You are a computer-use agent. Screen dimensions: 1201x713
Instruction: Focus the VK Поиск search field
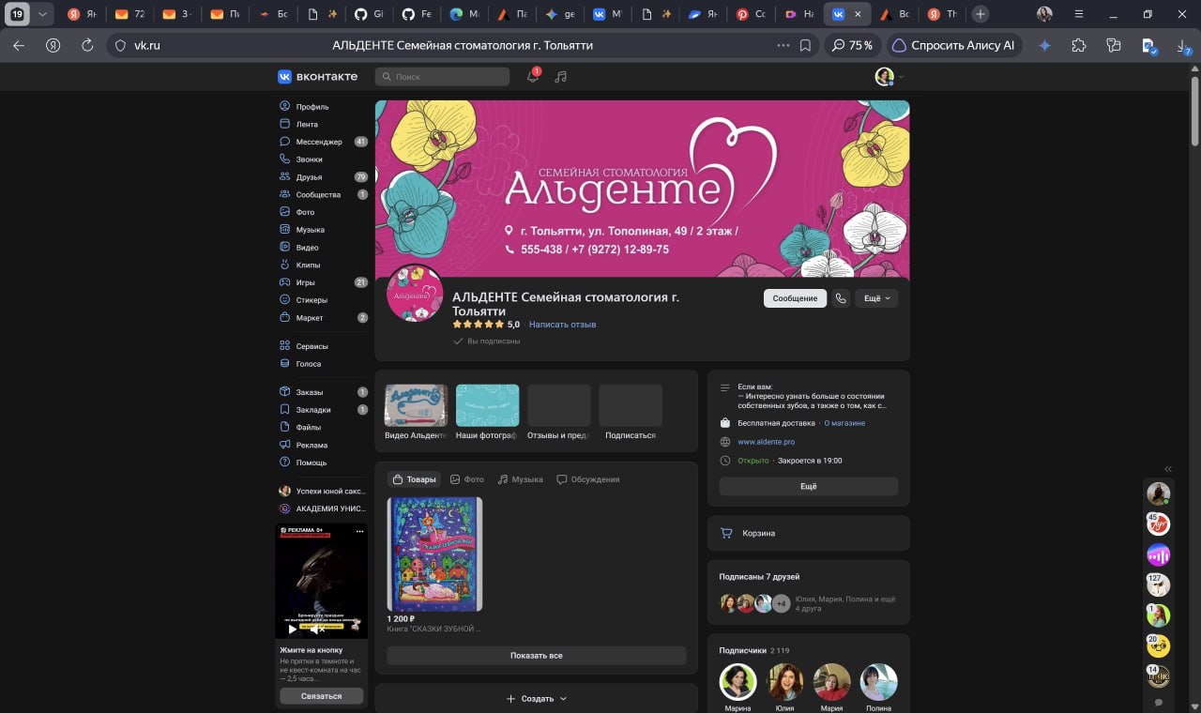442,77
